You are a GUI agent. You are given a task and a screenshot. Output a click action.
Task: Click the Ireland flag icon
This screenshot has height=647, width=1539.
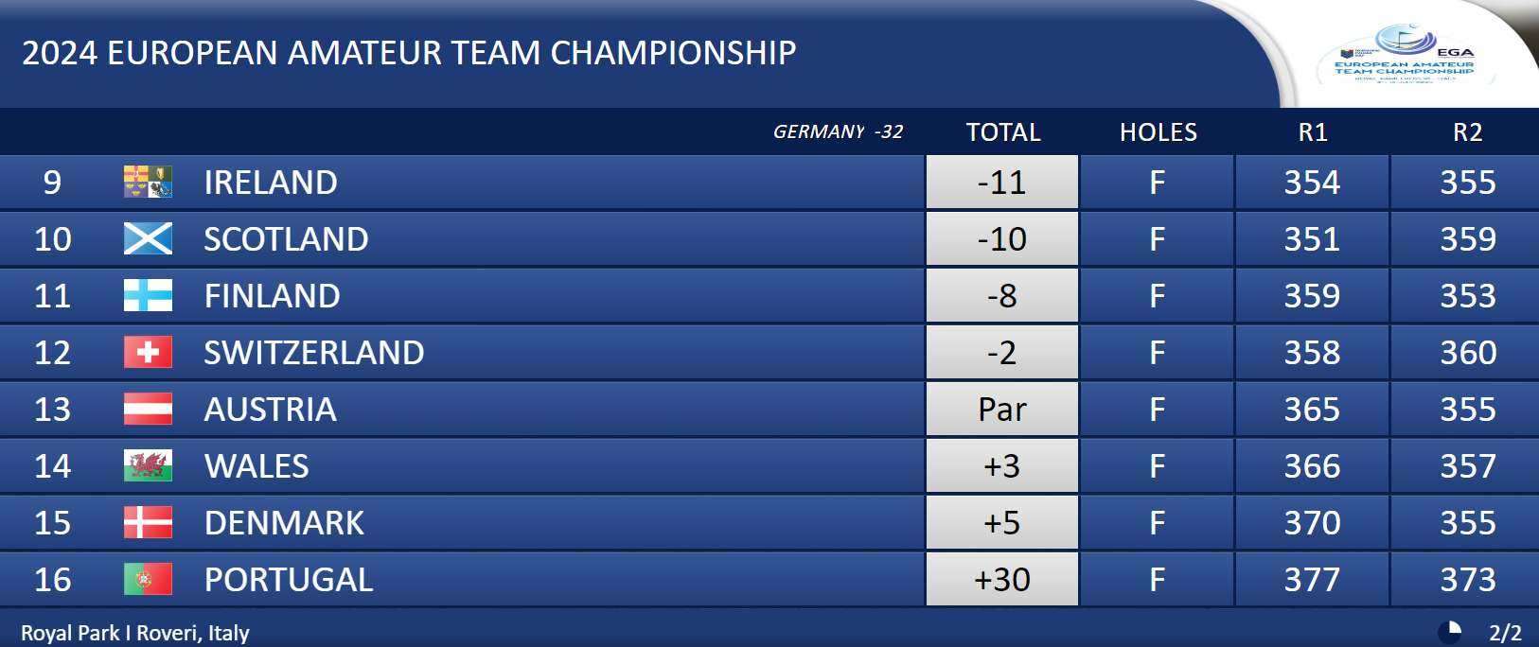pos(148,182)
